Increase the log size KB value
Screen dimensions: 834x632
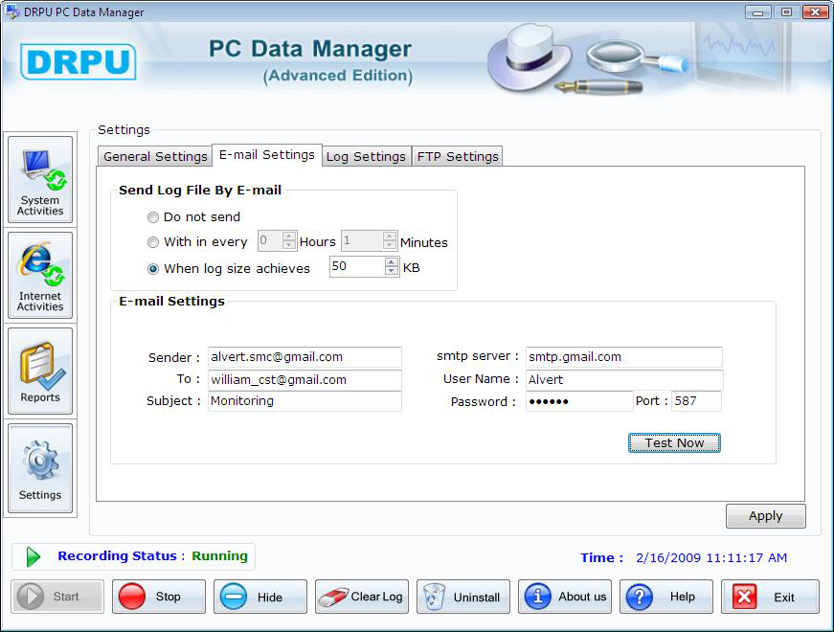[392, 262]
